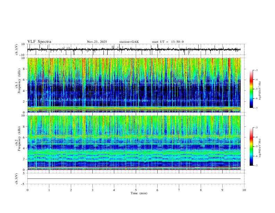Click the ch.1 spectrogram panel
Screen dimensions: 275x213
[134, 85]
